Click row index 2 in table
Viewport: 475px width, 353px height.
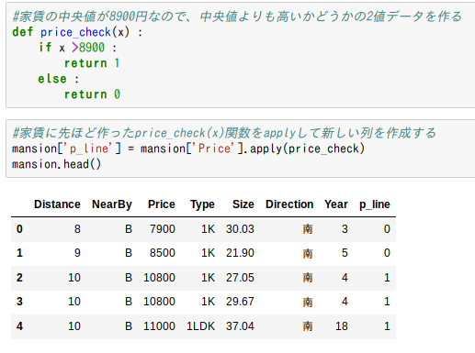click(19, 278)
